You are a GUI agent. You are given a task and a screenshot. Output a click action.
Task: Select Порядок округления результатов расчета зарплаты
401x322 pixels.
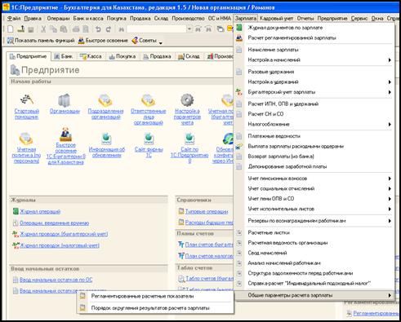click(x=155, y=308)
